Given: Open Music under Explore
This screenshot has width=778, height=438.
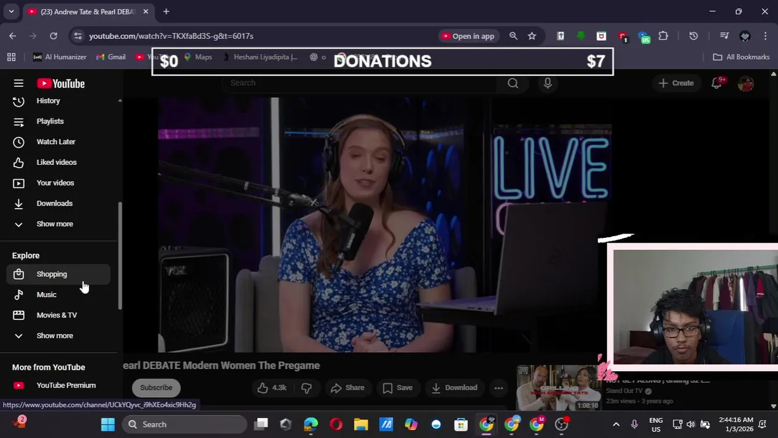Looking at the screenshot, I should coord(60,294).
